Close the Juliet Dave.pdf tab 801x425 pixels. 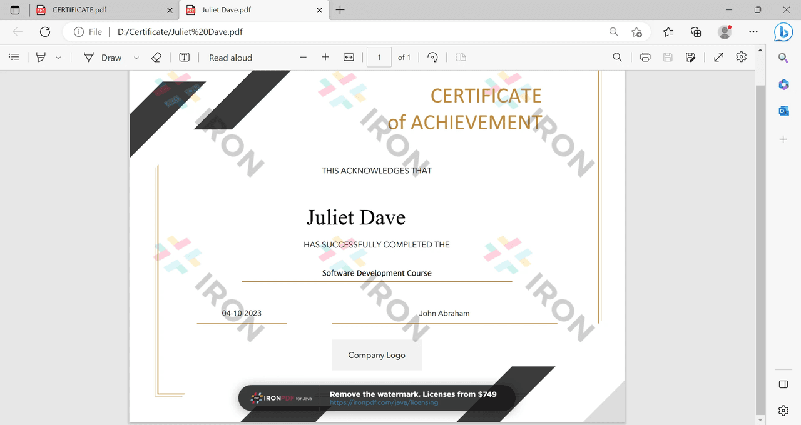[x=320, y=10]
